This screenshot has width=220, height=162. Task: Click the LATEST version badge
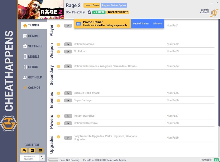(x=99, y=12)
